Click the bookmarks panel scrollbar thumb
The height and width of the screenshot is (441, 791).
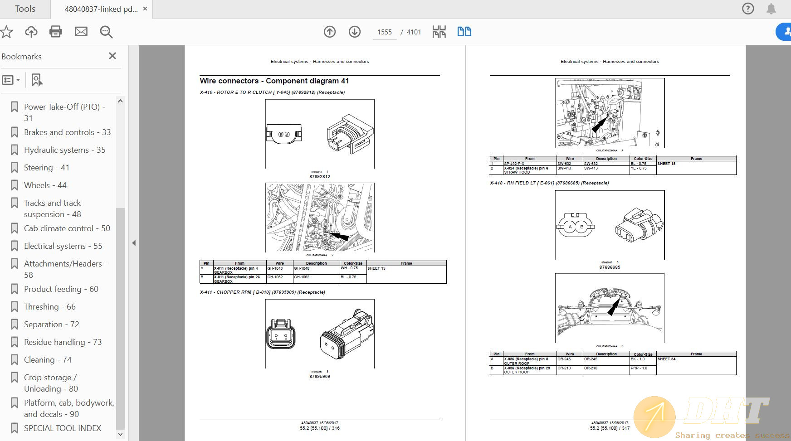pyautogui.click(x=120, y=318)
